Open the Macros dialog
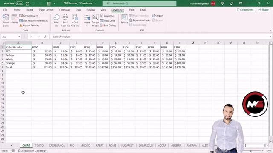 (x=14, y=19)
